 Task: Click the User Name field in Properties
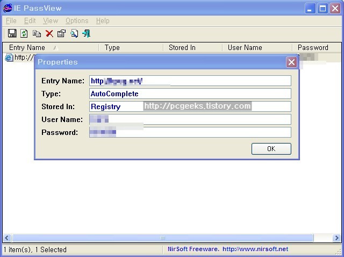tap(190, 119)
